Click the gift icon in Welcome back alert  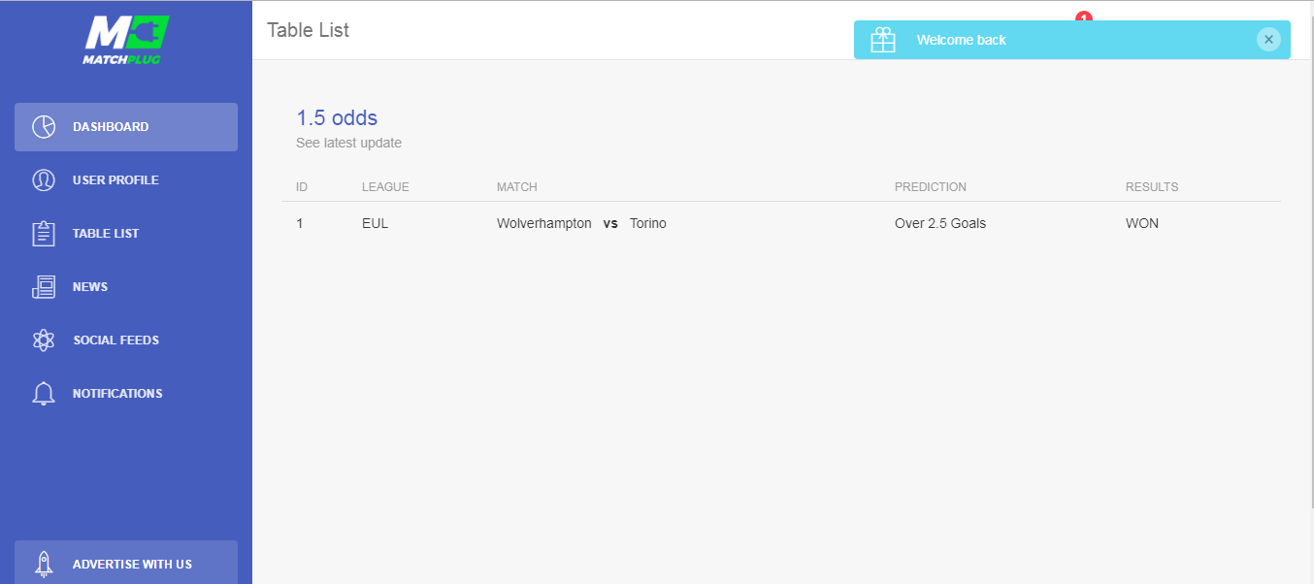coord(883,40)
